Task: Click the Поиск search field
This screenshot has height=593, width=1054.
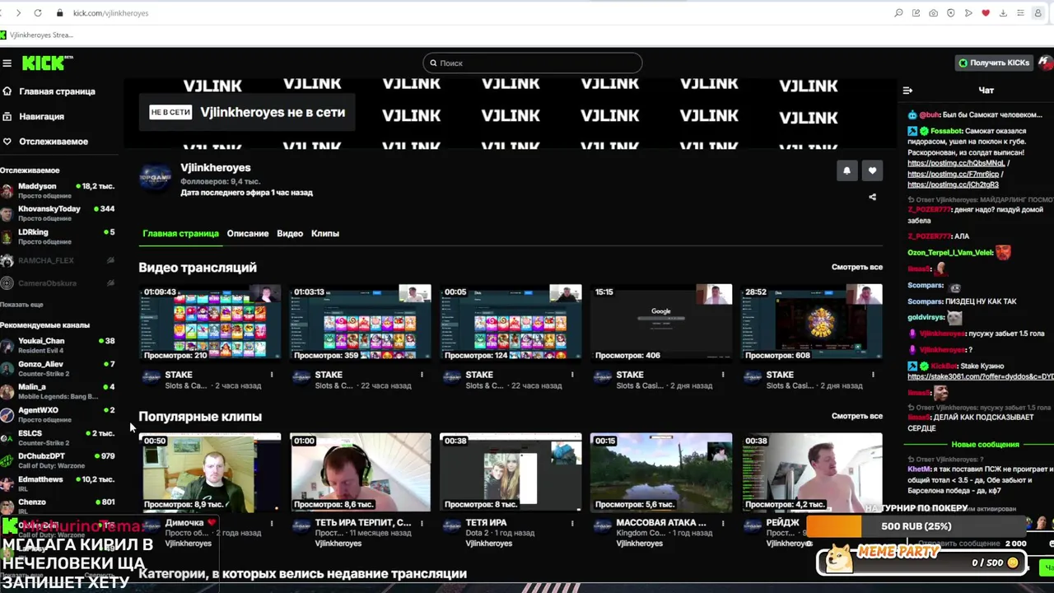Action: point(532,63)
